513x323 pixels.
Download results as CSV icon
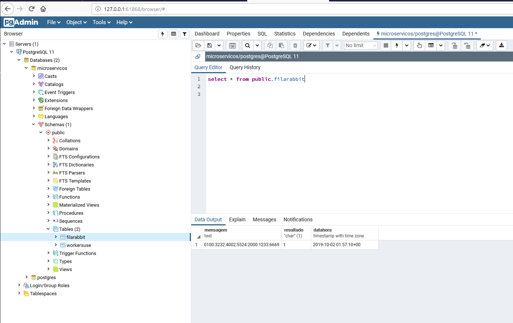tap(502, 45)
